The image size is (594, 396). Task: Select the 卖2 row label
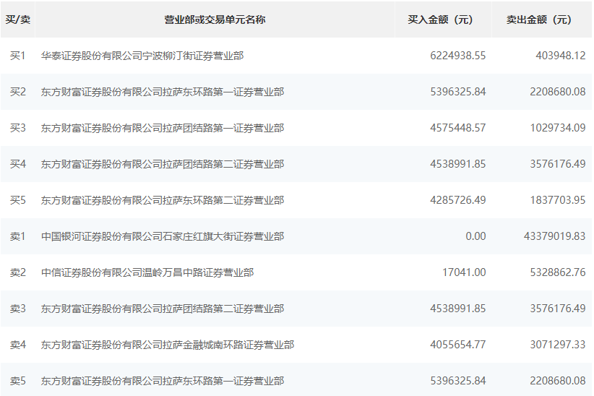[x=18, y=272]
